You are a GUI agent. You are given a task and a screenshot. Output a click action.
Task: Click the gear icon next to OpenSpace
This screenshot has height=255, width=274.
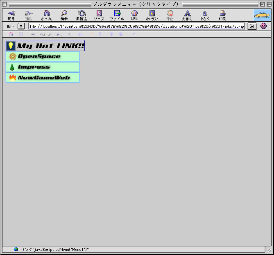13,56
